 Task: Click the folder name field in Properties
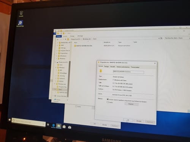click(x=128, y=72)
